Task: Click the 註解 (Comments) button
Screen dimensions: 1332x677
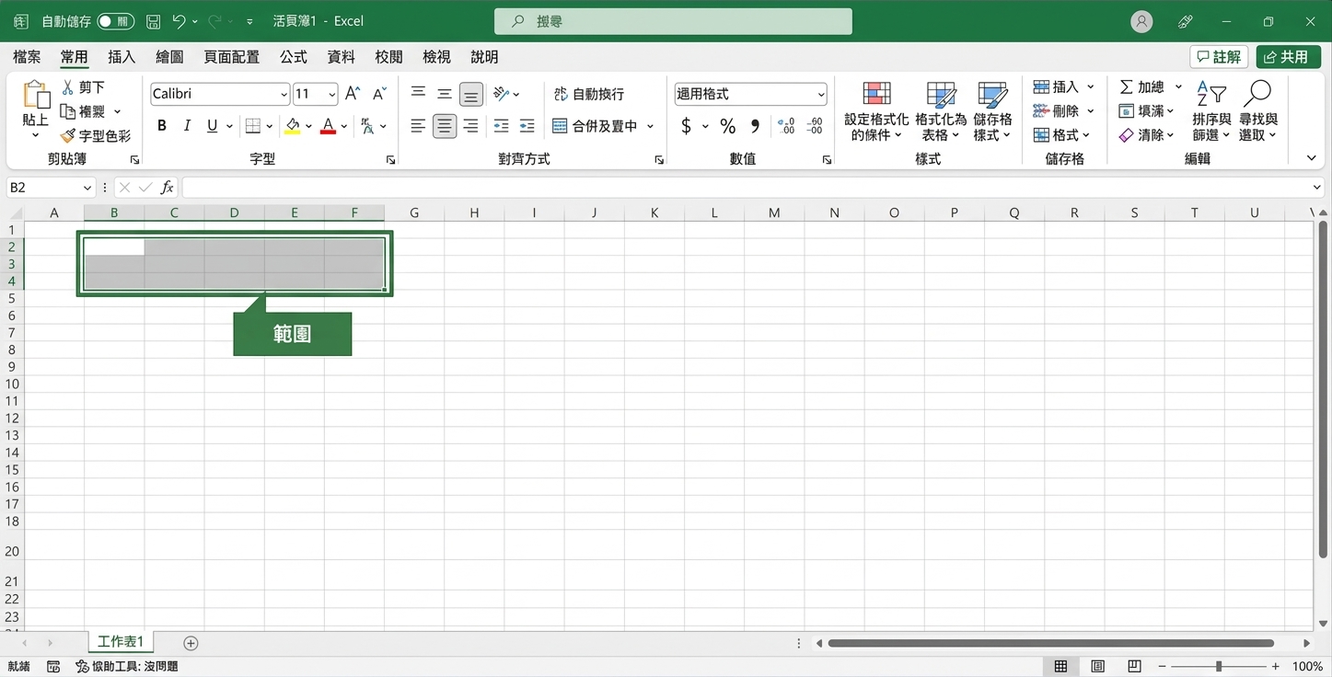Action: click(1219, 57)
